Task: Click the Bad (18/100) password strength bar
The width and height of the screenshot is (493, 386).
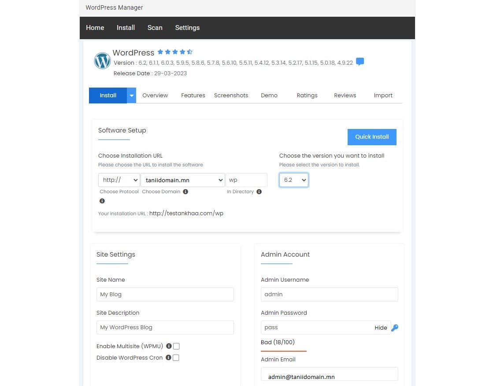Action: coord(284,351)
